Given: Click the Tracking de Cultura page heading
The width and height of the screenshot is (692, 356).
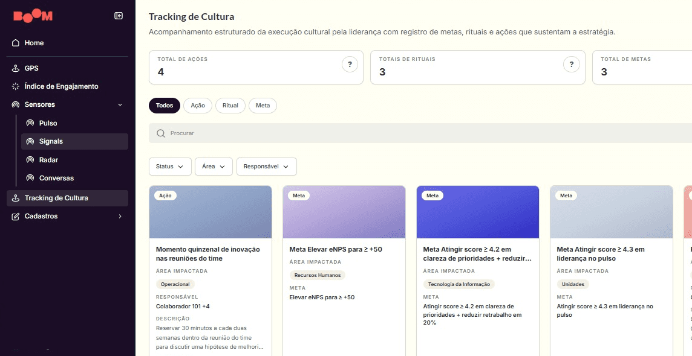Looking at the screenshot, I should pos(192,17).
